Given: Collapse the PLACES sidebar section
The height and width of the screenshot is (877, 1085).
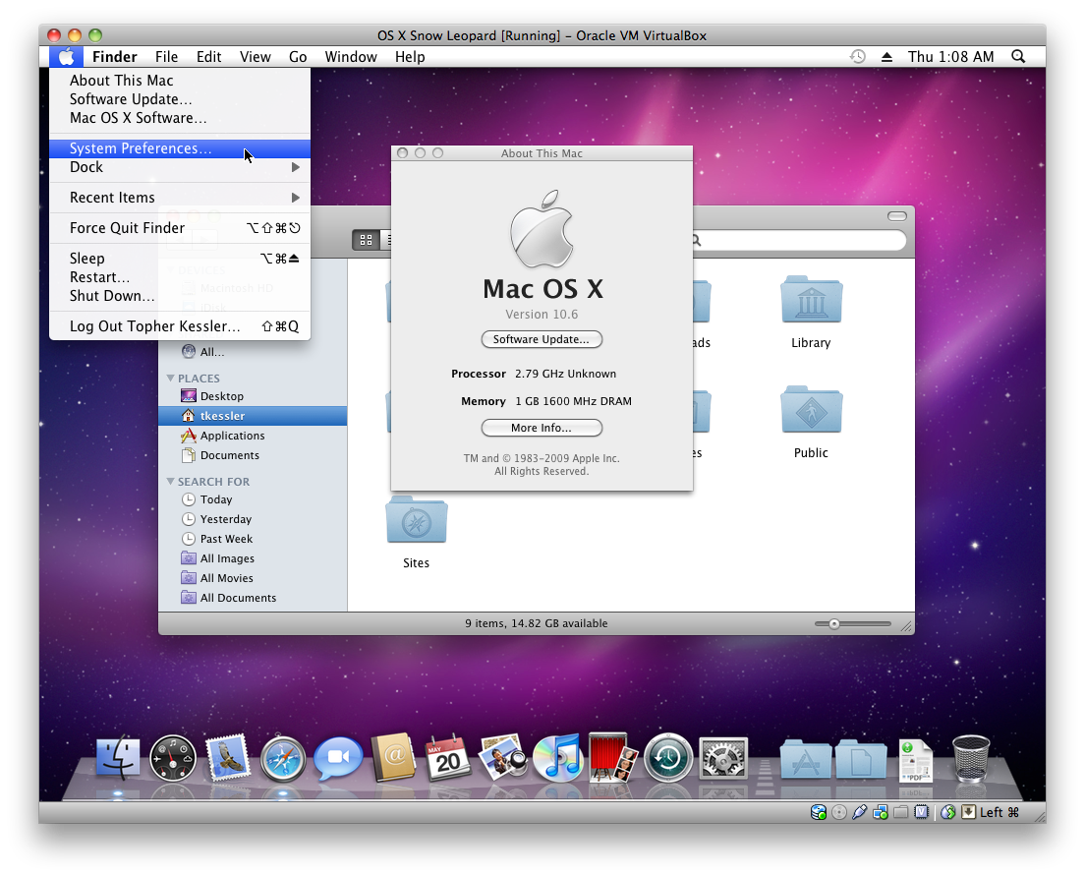Looking at the screenshot, I should pos(170,378).
